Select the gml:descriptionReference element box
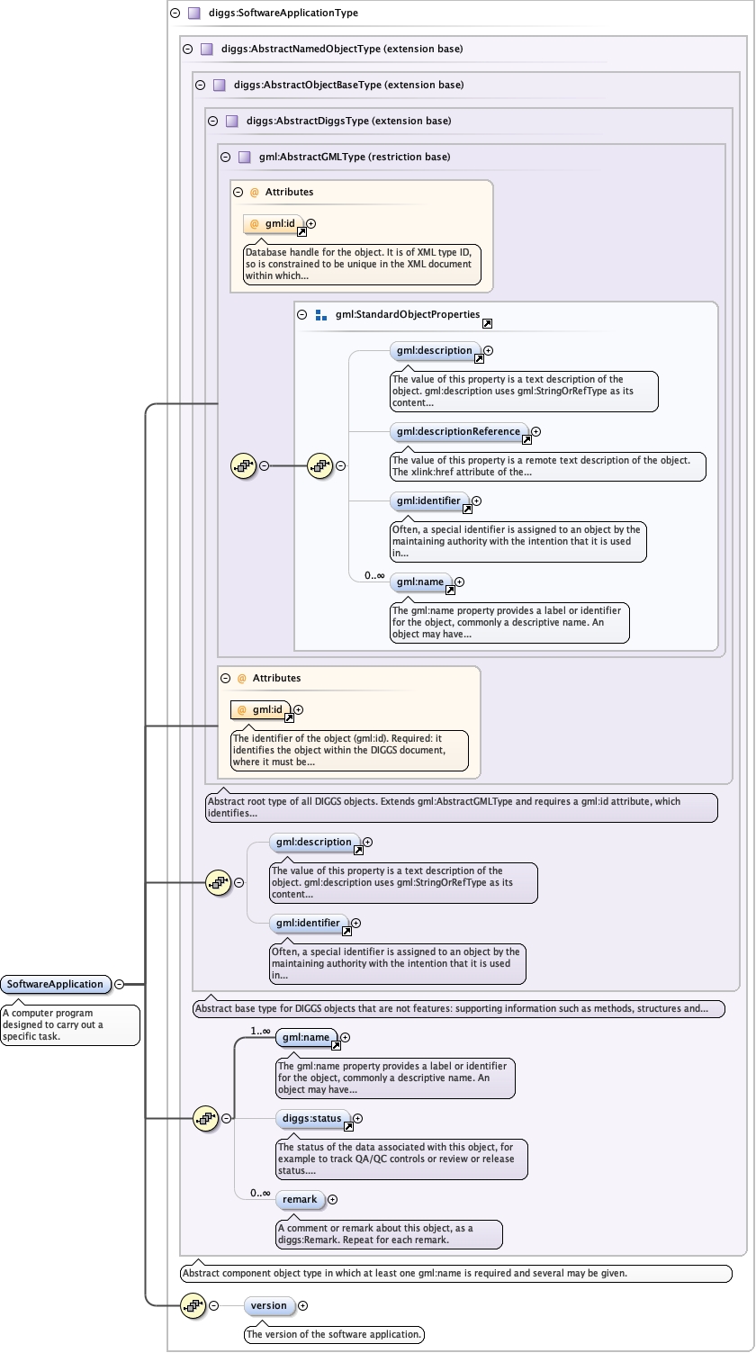Image resolution: width=756 pixels, height=1353 pixels. pyautogui.click(x=459, y=431)
